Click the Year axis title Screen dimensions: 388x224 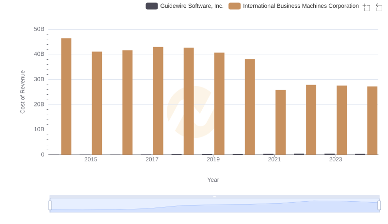[213, 180]
